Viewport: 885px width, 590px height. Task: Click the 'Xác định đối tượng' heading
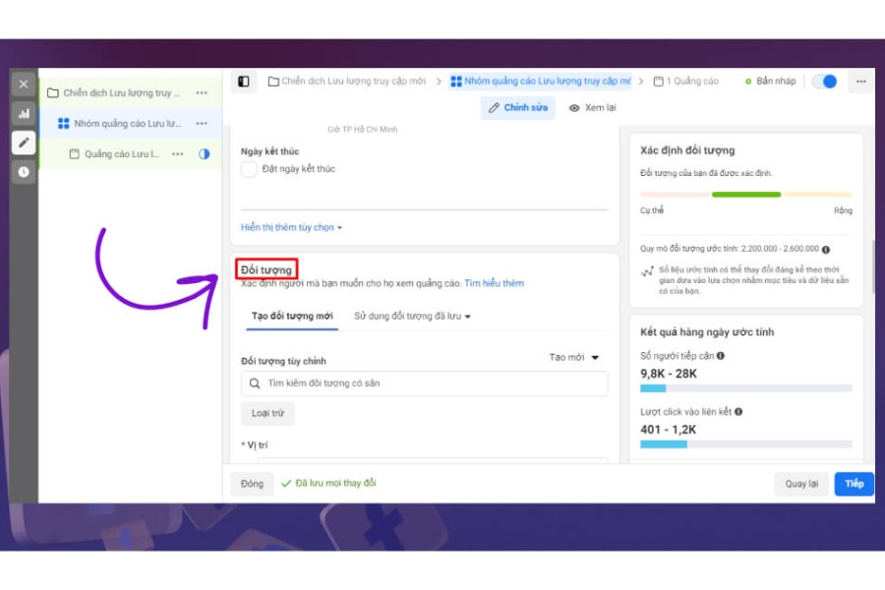coord(687,150)
